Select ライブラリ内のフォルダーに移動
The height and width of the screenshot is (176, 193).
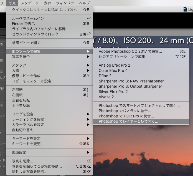(x=49, y=29)
